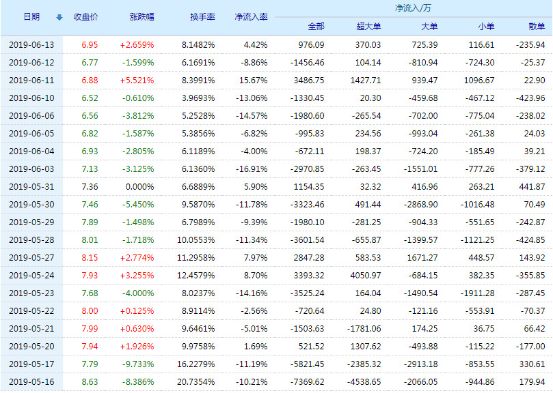
Task: Click small order value 36.75
Action: 483,329
